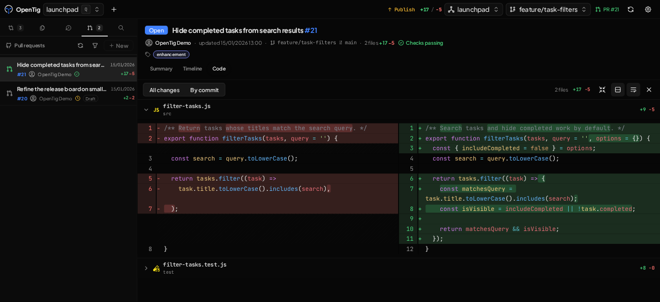Switch to By commit view
Image resolution: width=660 pixels, height=302 pixels.
pos(204,90)
